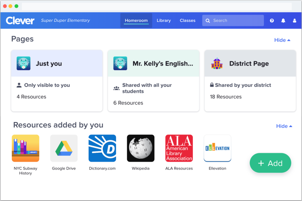Open the Just you page card
This screenshot has width=302, height=201.
click(x=57, y=81)
